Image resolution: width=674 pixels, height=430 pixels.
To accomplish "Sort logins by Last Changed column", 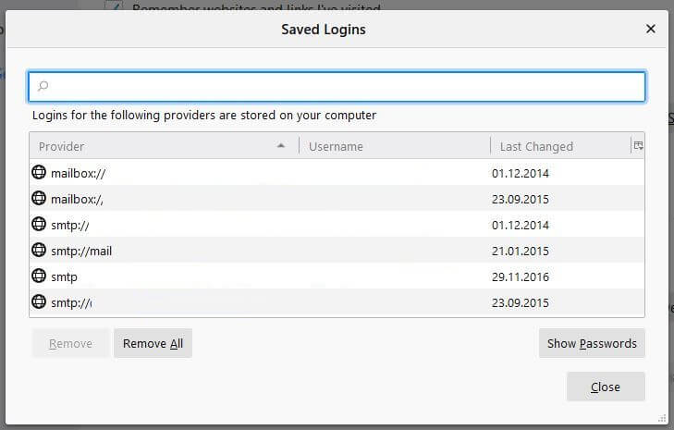I will pyautogui.click(x=560, y=146).
